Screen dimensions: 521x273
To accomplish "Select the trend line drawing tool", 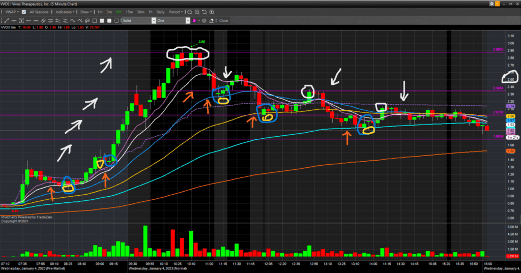I will pyautogui.click(x=6, y=21).
